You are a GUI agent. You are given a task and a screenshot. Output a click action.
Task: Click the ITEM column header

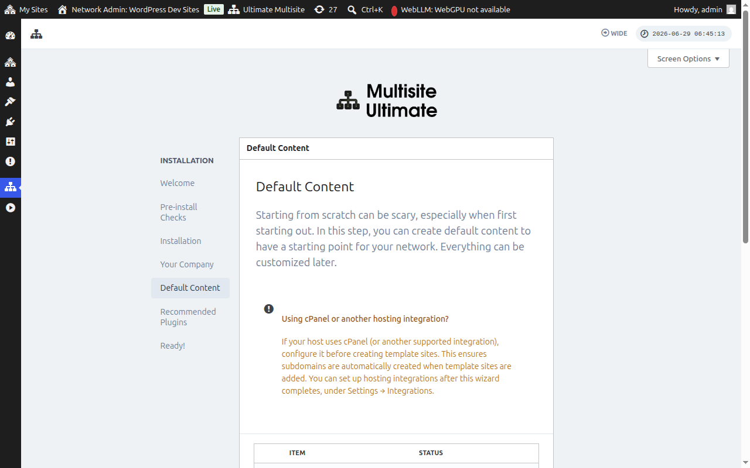tap(297, 453)
